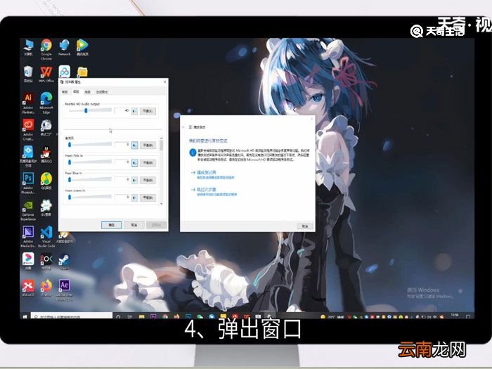Open Adobe Photoshop desktop icon
The height and width of the screenshot is (369, 492).
tap(28, 183)
